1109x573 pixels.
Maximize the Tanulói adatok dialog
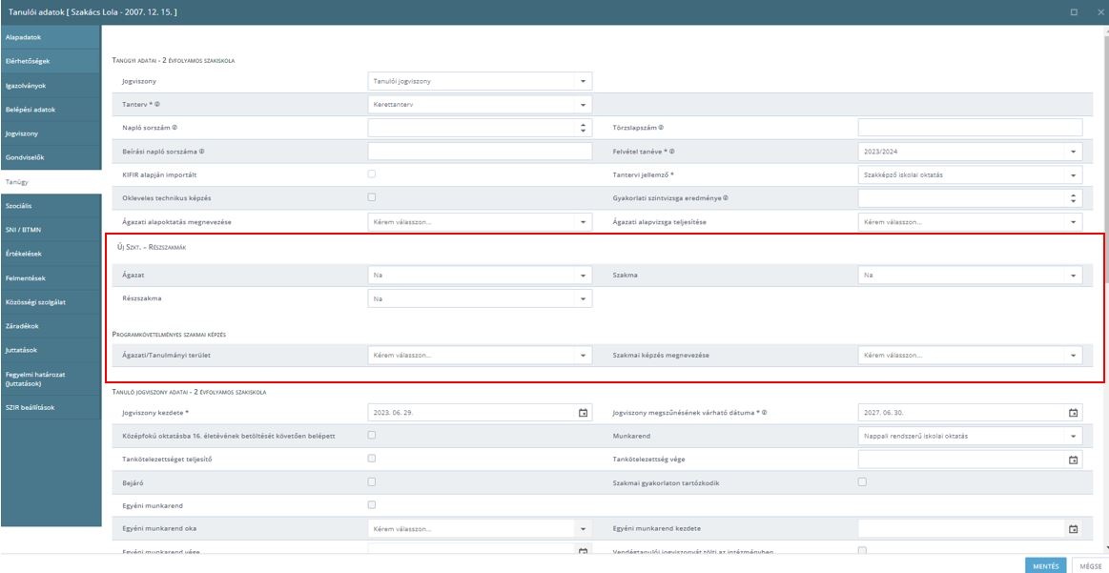(1074, 12)
